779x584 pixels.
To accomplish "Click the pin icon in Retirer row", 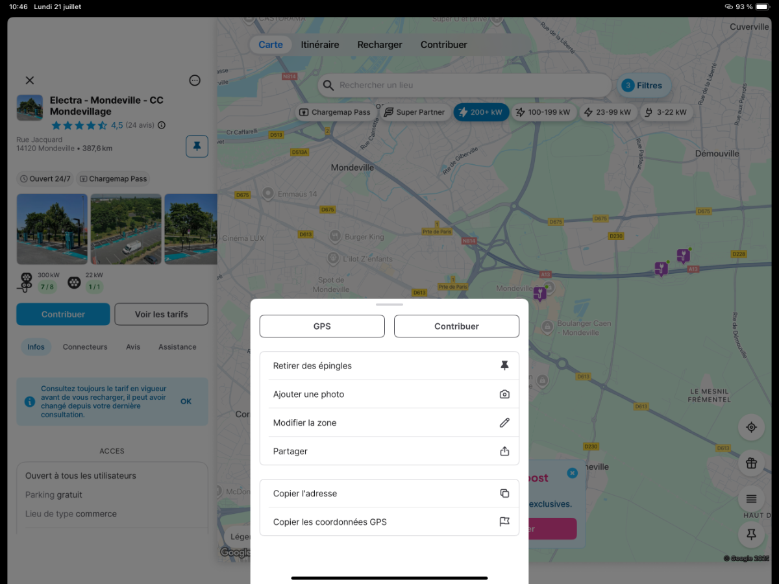I will pos(504,366).
